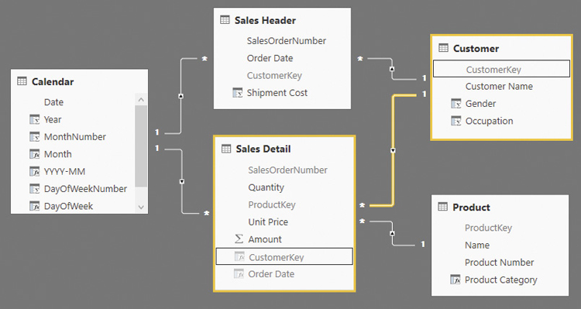Click the Product Category field icon
Screen dimensions: 581x309
[x=456, y=280]
